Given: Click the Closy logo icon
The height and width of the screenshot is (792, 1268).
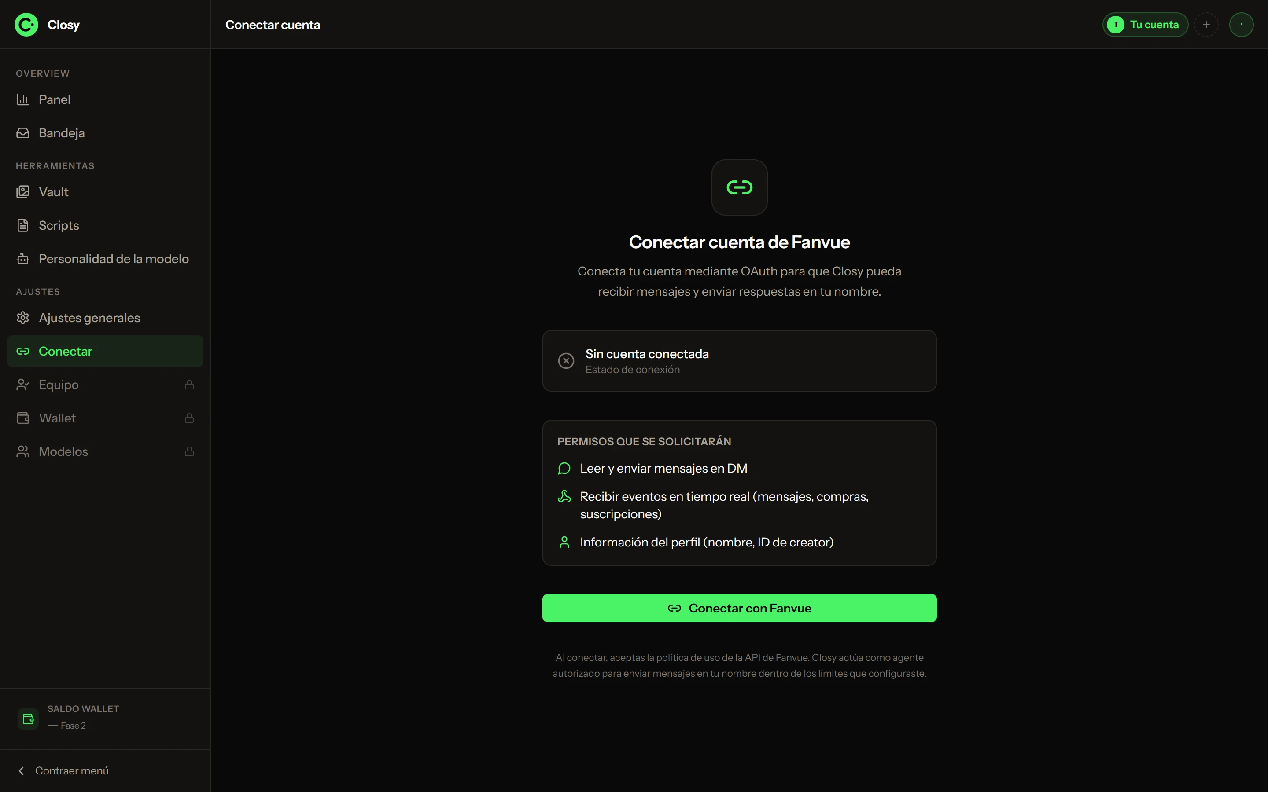Looking at the screenshot, I should click(26, 25).
